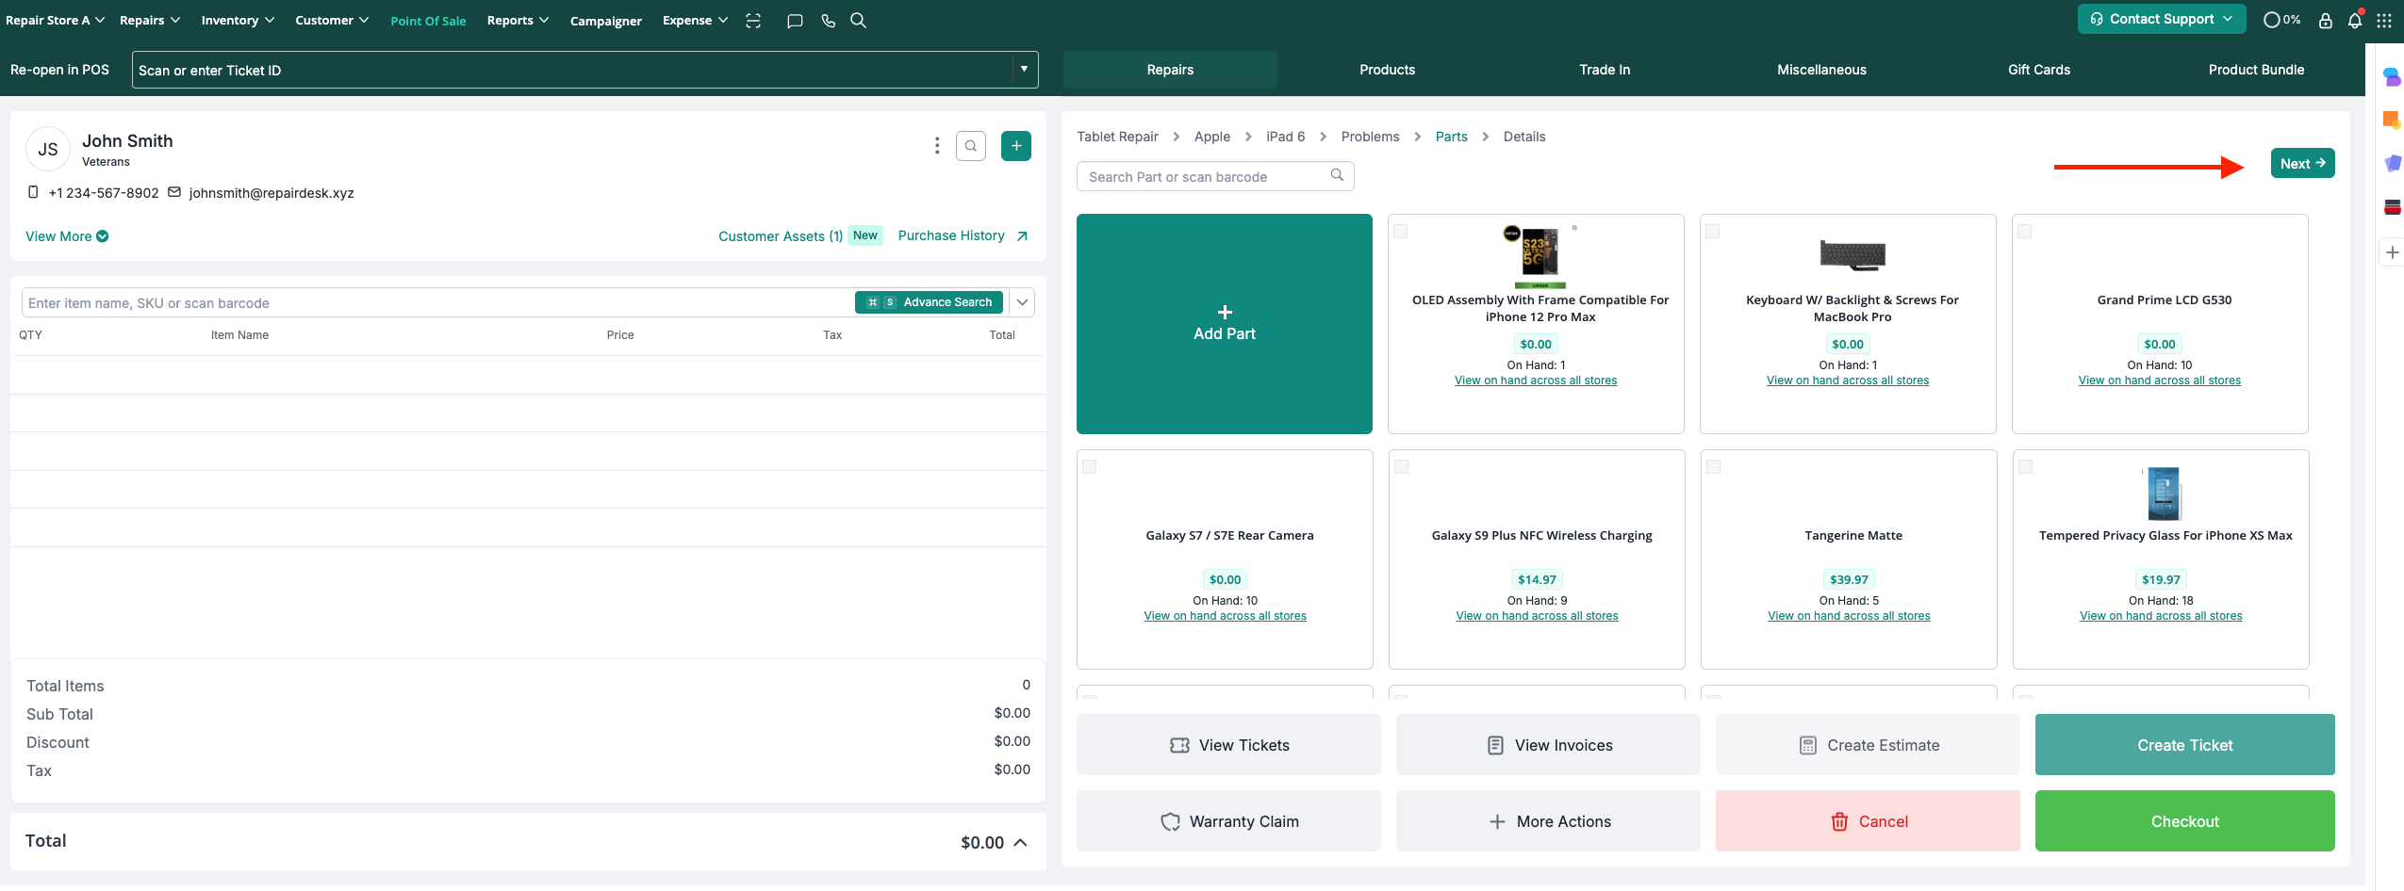
Task: Click the Next button
Action: tap(2301, 164)
